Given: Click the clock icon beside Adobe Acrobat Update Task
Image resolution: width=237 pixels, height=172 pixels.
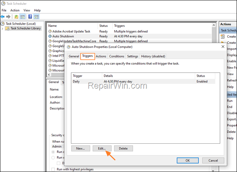Looking at the screenshot, I should (50, 32).
